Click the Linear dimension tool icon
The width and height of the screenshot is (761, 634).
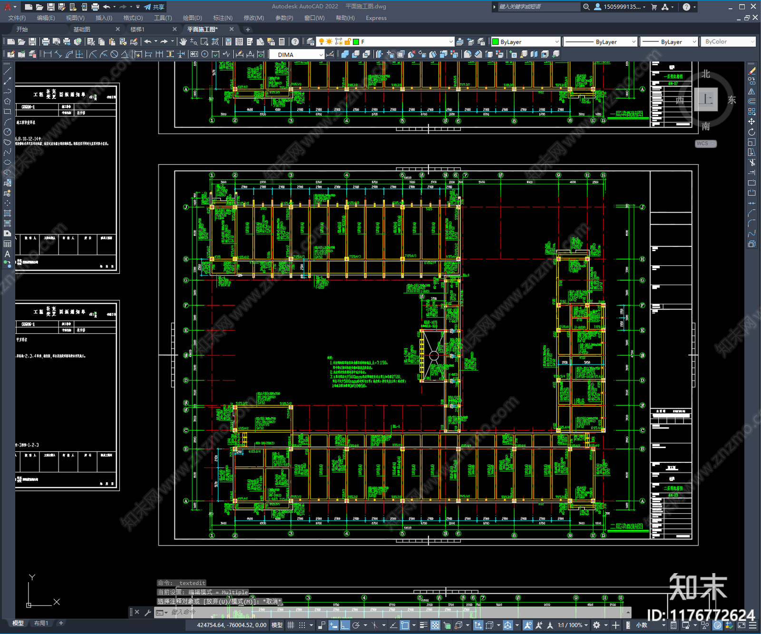[x=48, y=54]
